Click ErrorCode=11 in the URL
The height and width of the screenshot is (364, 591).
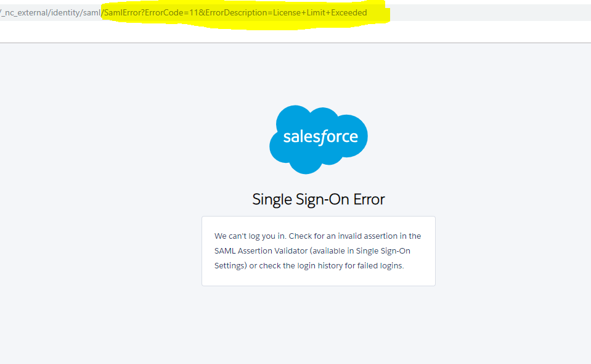[x=171, y=13]
